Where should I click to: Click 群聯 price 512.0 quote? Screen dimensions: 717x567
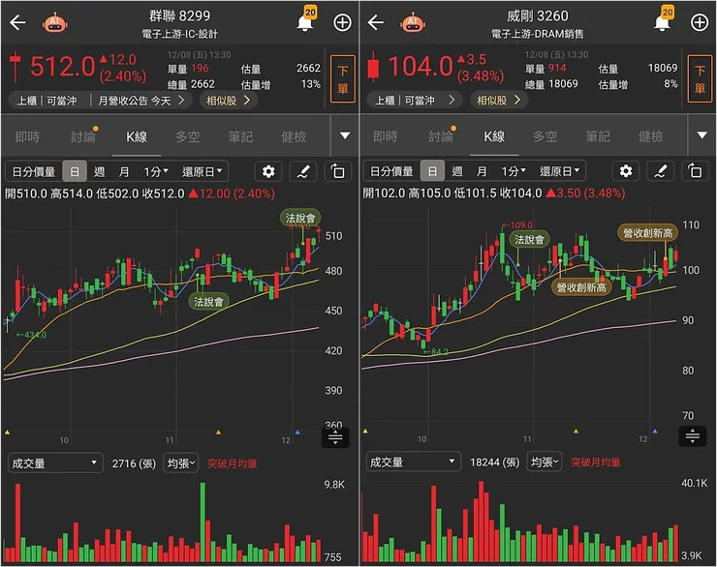(62, 67)
